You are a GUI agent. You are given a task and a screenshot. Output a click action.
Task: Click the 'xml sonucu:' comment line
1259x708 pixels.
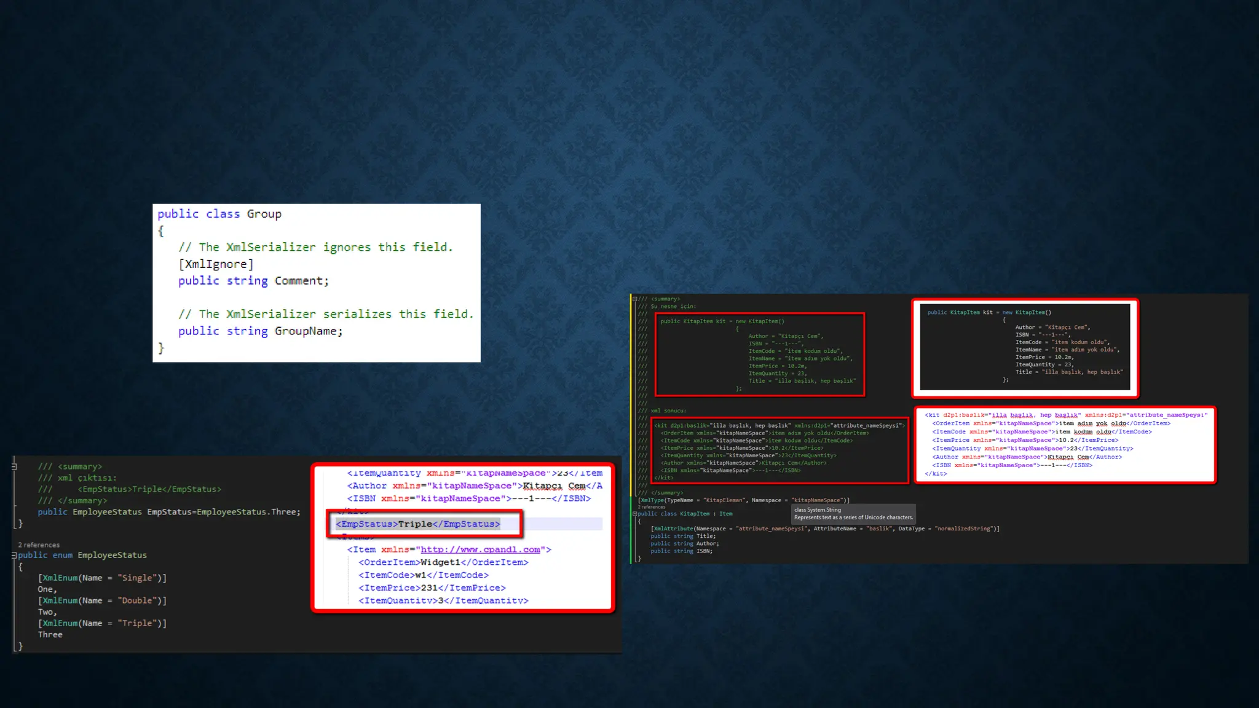662,411
